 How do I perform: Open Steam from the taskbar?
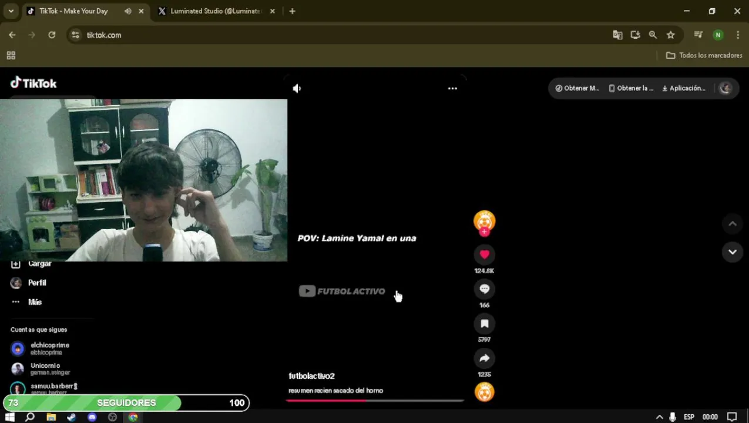coord(72,417)
